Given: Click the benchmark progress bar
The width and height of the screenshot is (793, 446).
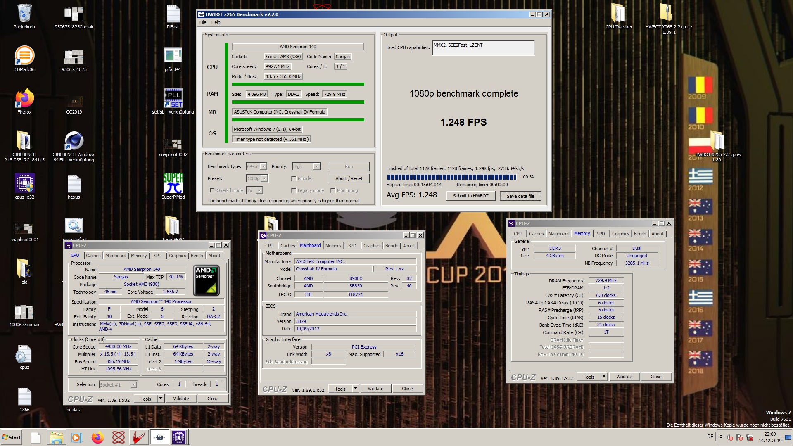Looking at the screenshot, I should point(451,177).
